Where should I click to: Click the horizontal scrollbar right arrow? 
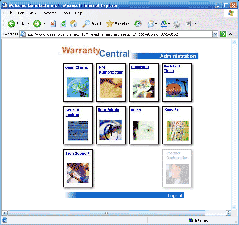229,213
